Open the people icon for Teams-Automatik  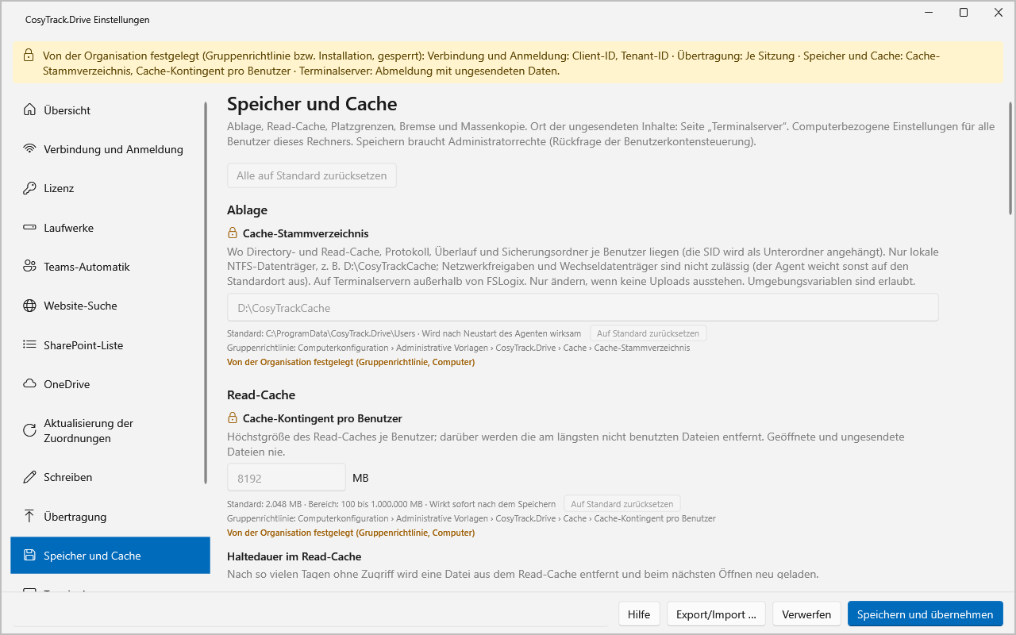(x=29, y=267)
